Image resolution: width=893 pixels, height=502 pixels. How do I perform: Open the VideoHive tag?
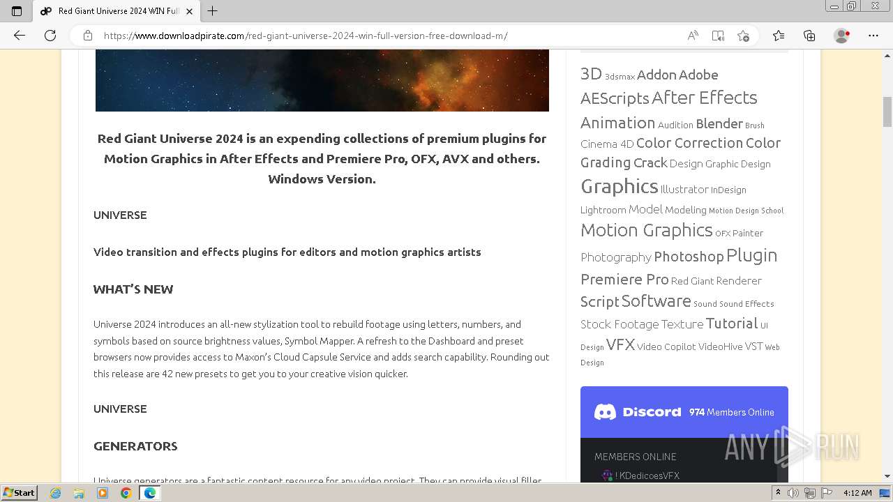tap(720, 347)
